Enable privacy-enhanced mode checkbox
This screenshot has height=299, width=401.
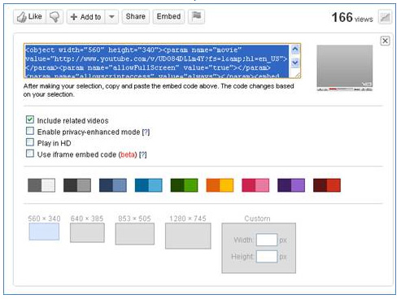(x=30, y=131)
